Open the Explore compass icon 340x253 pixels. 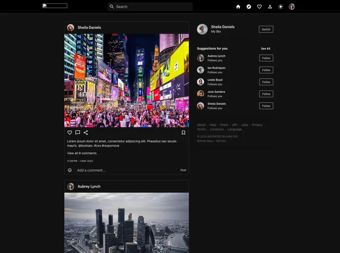coord(249,7)
